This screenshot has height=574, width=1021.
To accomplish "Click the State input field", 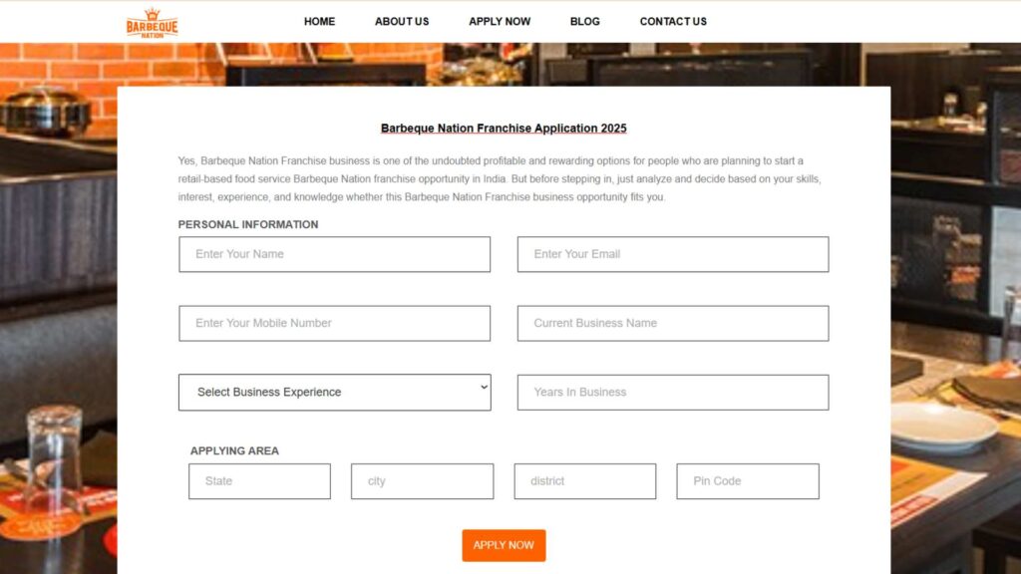I will pyautogui.click(x=259, y=481).
